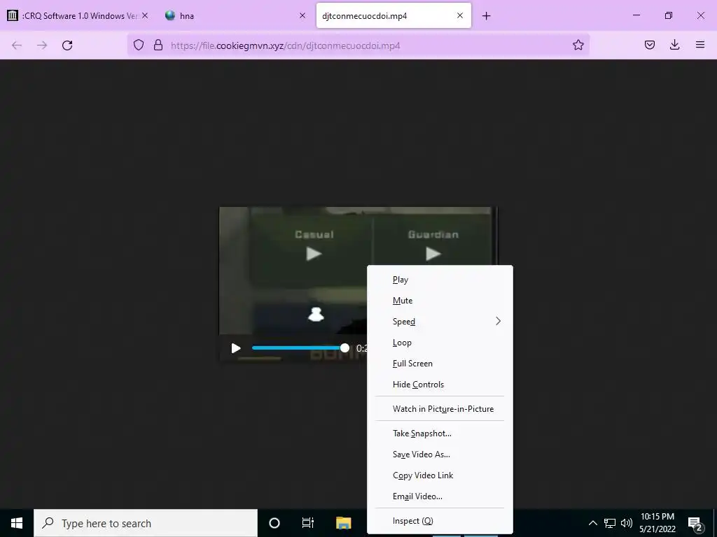Close the djtconmecuocdoi.mp4 tab
This screenshot has width=717, height=537.
[460, 15]
